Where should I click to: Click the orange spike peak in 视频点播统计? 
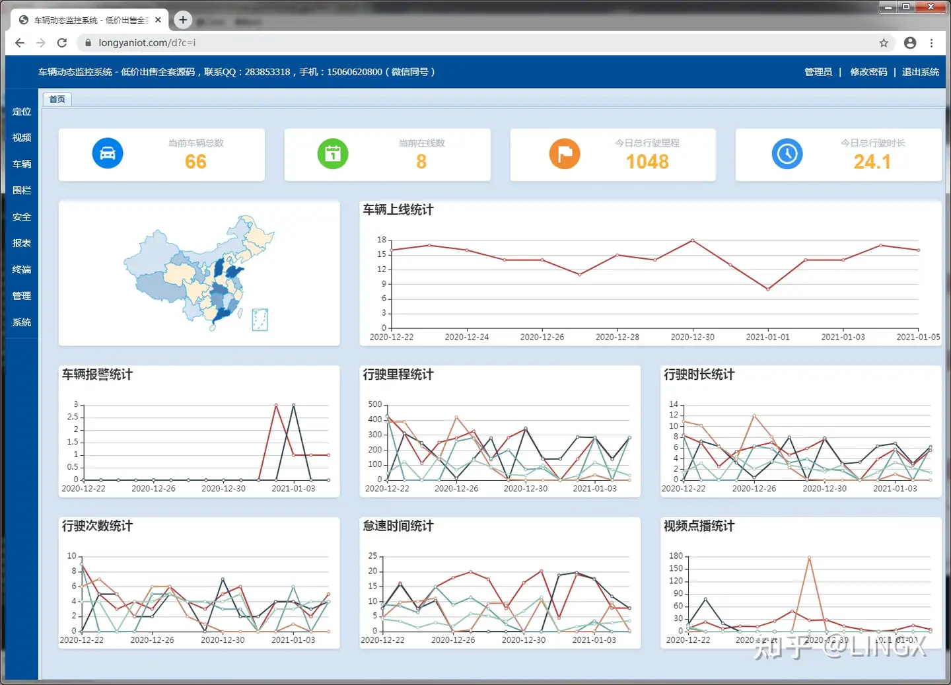[809, 558]
